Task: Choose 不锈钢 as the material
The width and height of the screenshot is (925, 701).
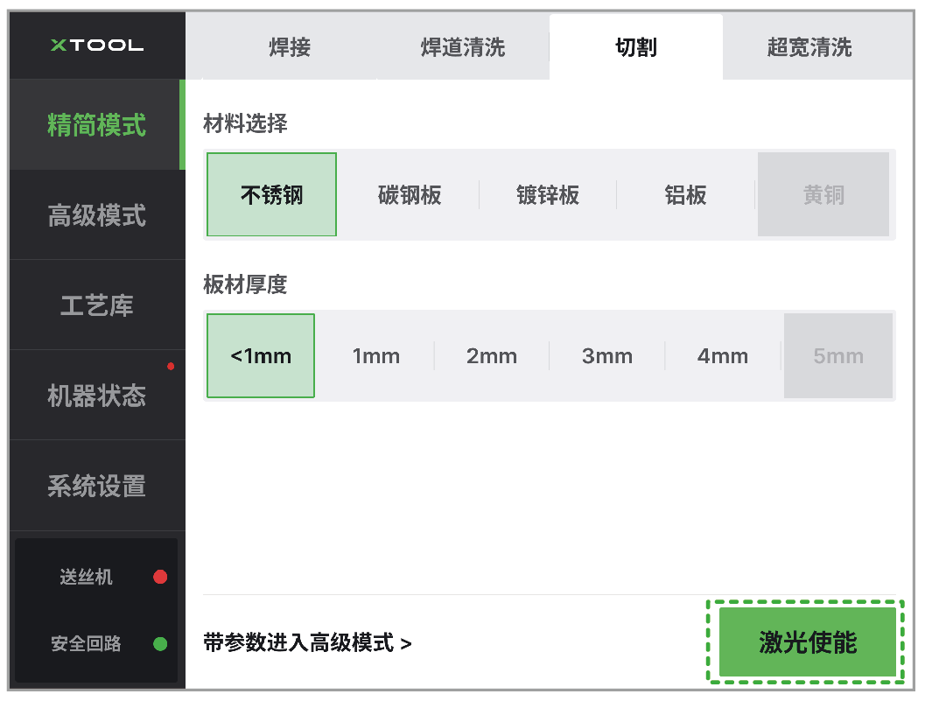Action: pyautogui.click(x=272, y=194)
